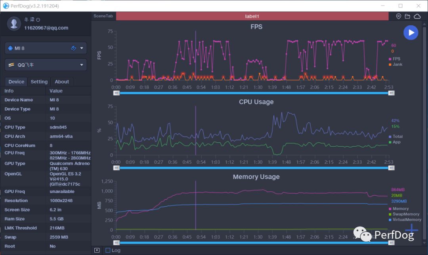The width and height of the screenshot is (428, 255).
Task: Select the CPU Freq row label
Action: pos(15,153)
